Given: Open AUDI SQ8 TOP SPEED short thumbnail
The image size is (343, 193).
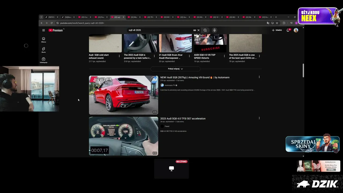Looking at the screenshot, I should (210, 43).
